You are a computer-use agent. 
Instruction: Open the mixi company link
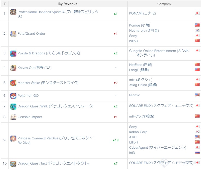pos(141,80)
